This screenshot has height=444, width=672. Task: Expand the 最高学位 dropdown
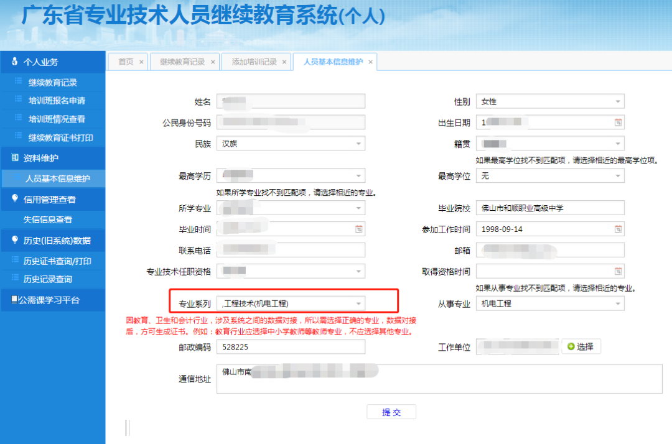618,175
